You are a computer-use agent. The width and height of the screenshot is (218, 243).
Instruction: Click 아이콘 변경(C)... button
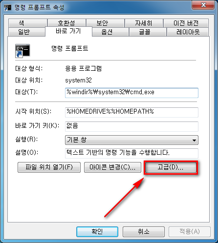tap(112, 167)
